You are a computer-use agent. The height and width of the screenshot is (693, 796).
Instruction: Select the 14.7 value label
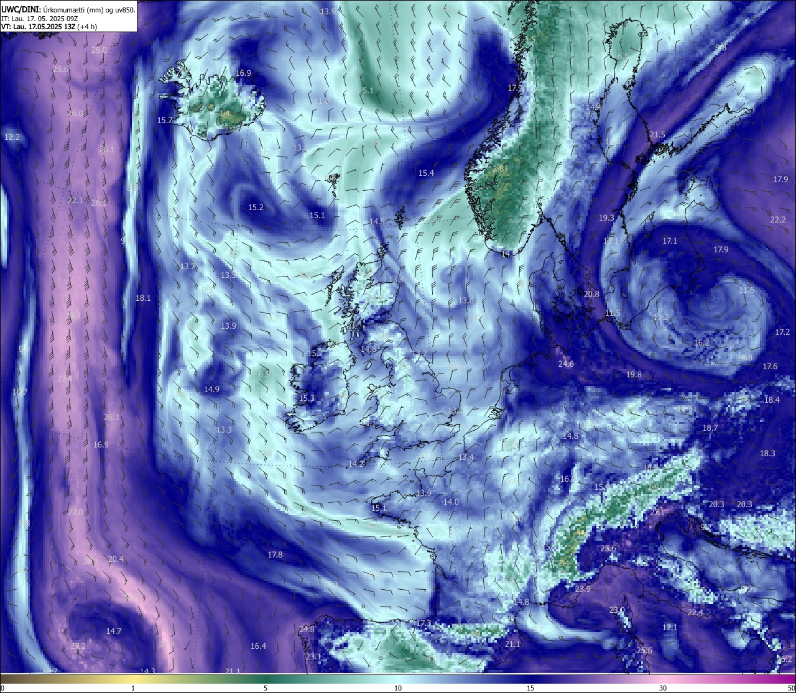113,631
